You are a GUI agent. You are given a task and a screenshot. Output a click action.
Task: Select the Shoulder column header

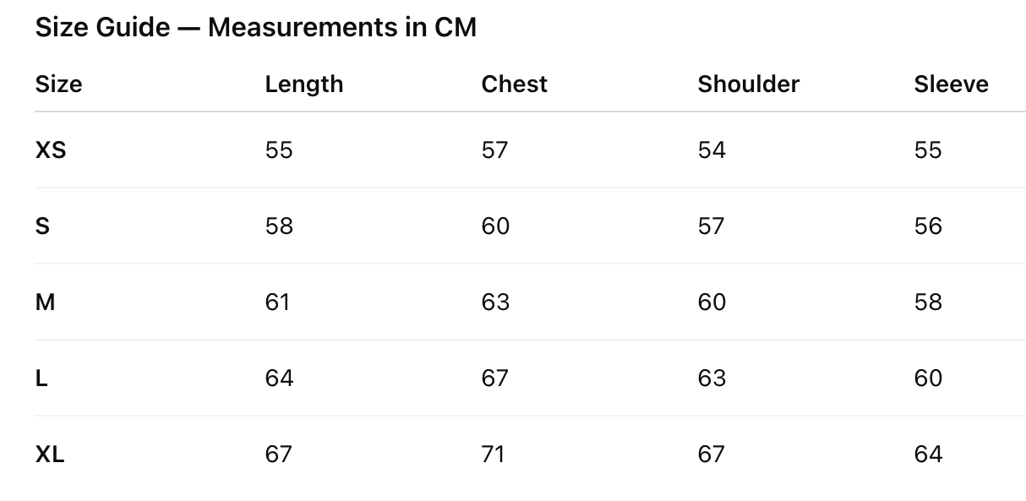pyautogui.click(x=748, y=84)
